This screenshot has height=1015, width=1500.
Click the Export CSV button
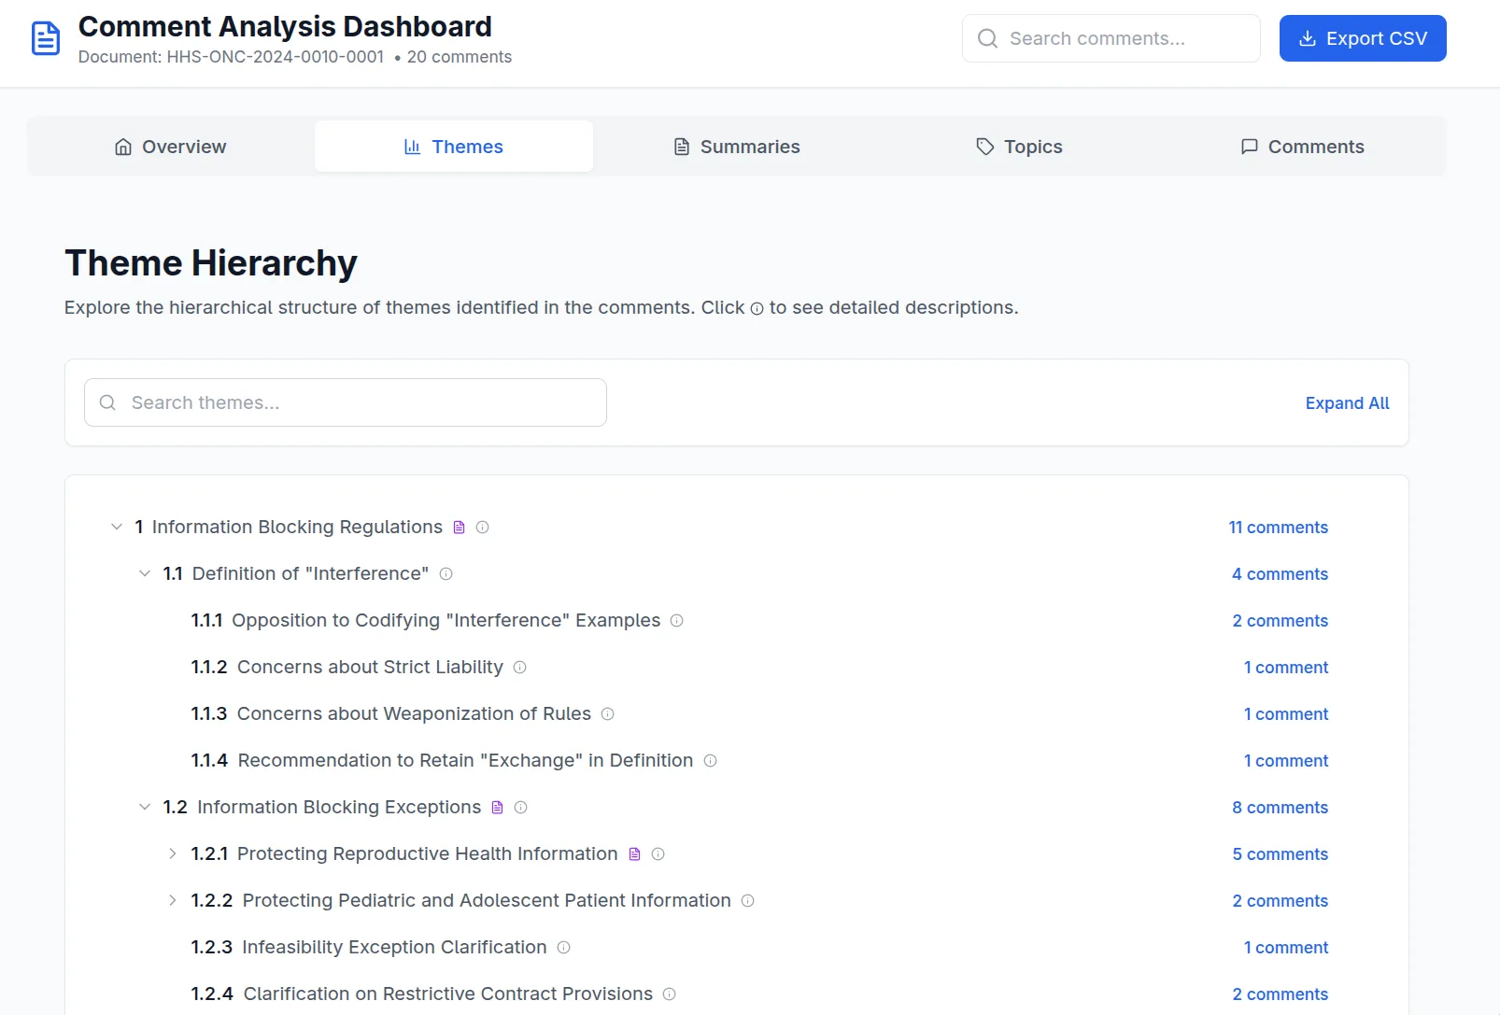(x=1363, y=38)
